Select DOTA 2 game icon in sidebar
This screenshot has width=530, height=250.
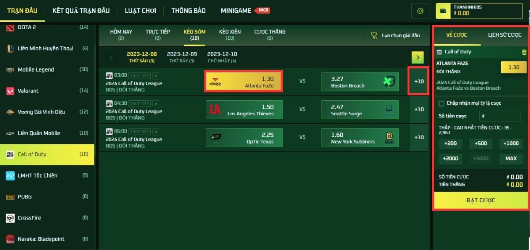[x=10, y=27]
